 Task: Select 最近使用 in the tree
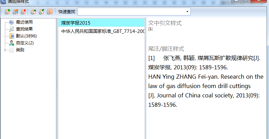coord(24,22)
